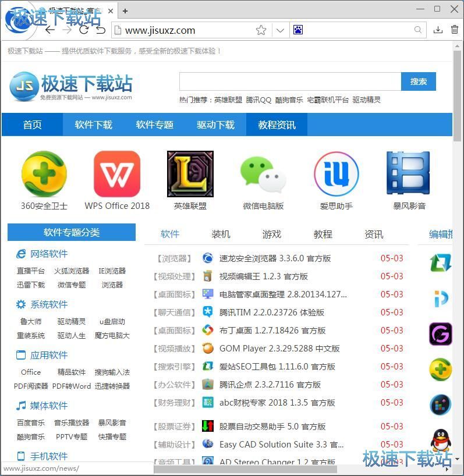464x476 pixels.
Task: Open 速龙安全浏览器 3.3.6.0 官方版 link
Action: 275,258
